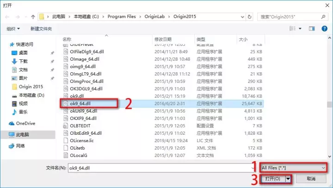Sort files by the 大小 column header
Screen dimensions: 333x188
pos(243,39)
